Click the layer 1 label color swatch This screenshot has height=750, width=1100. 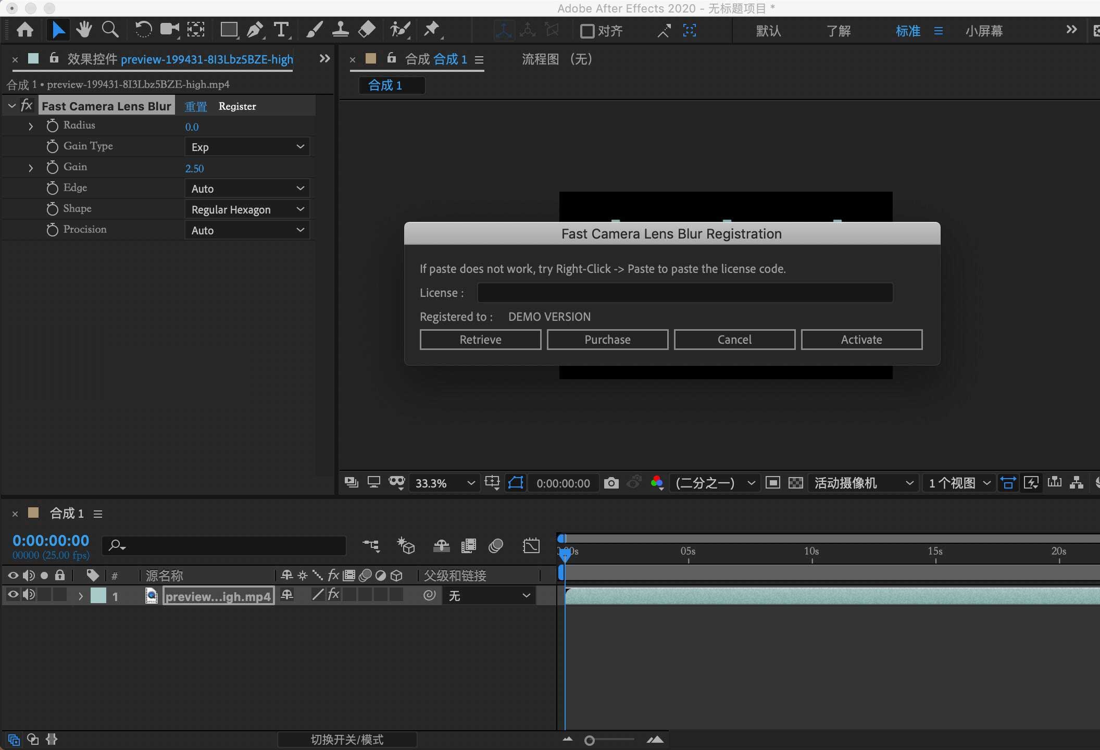98,595
